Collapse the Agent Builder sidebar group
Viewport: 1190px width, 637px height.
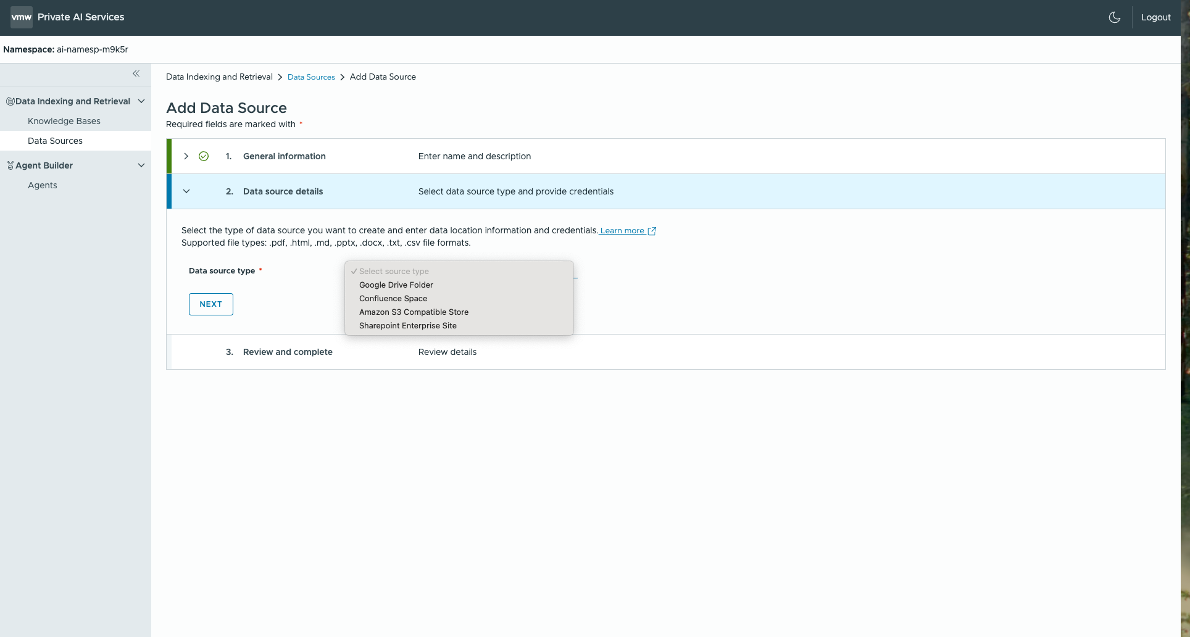[141, 165]
